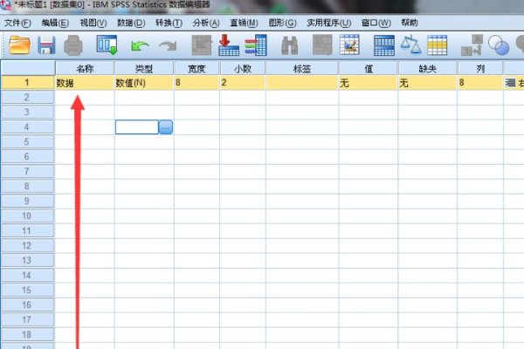524x349 pixels.
Task: Open the 帮助 menu
Action: [x=410, y=23]
